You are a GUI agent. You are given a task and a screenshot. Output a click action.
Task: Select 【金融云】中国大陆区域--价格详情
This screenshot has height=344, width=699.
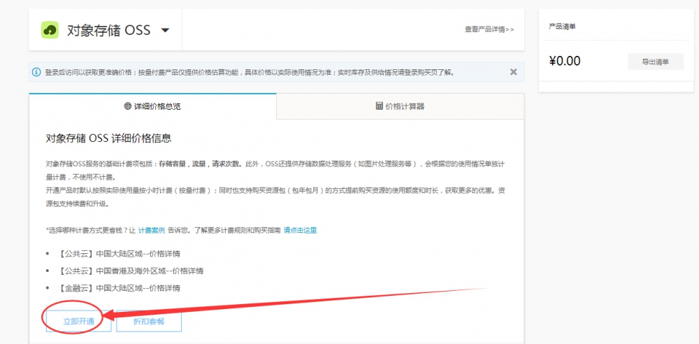tap(118, 288)
